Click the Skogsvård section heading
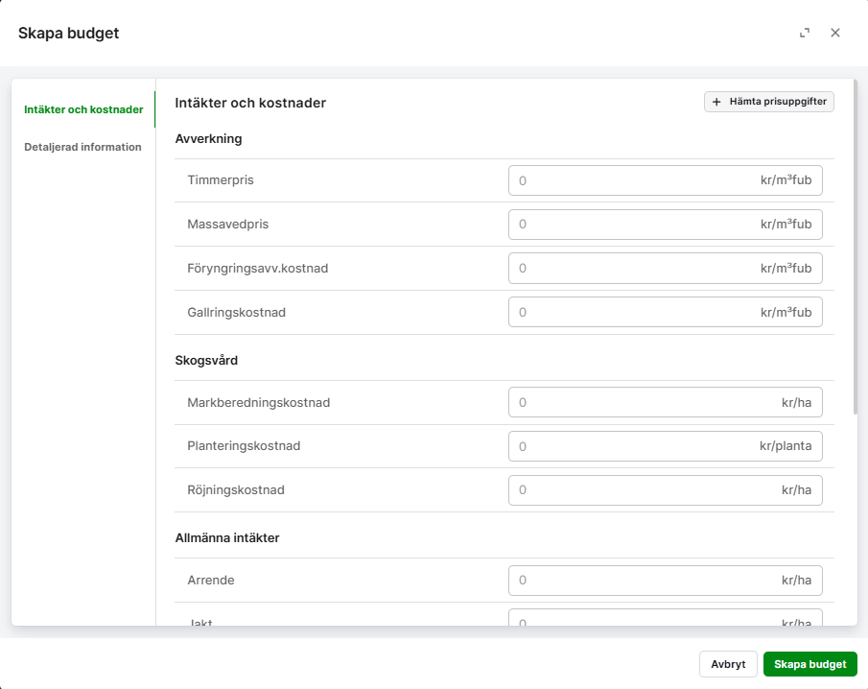The width and height of the screenshot is (868, 689). coord(206,361)
